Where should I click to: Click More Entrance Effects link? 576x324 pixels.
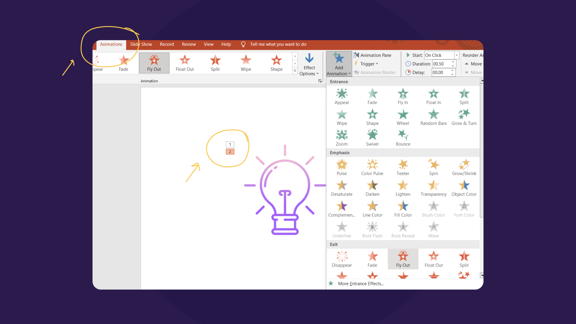point(361,283)
